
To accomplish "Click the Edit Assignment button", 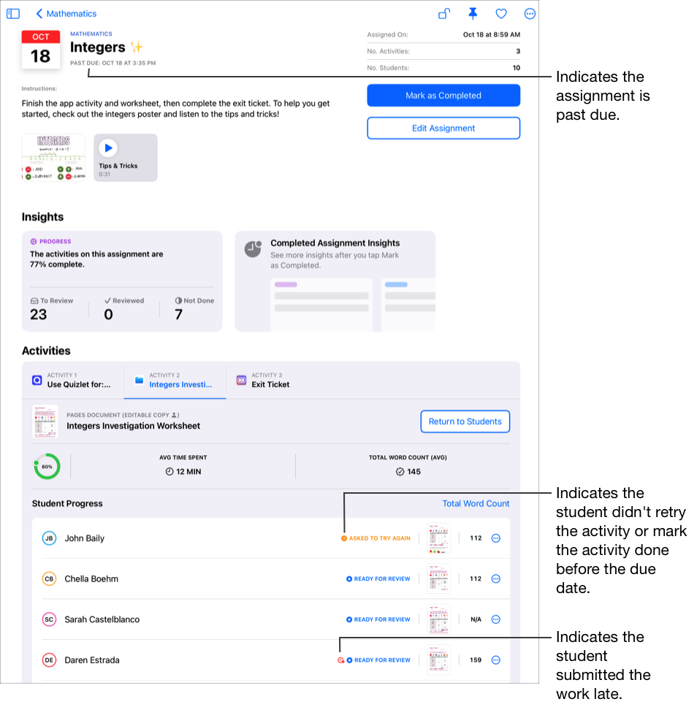I will click(443, 128).
